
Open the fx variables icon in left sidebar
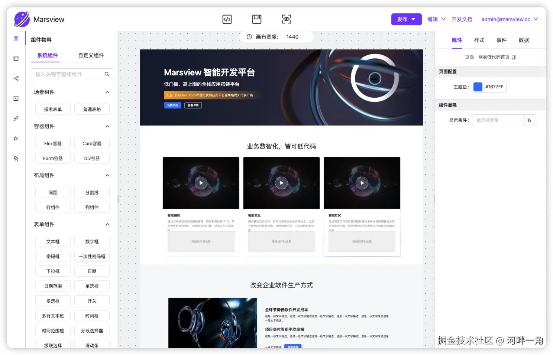pyautogui.click(x=16, y=139)
